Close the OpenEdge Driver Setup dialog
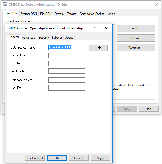The image size is (162, 164). 106,28
